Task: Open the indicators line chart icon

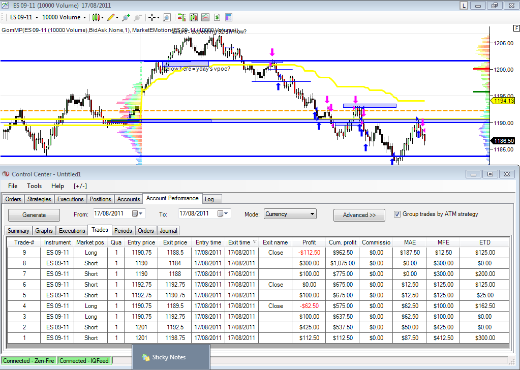Action: pos(205,17)
